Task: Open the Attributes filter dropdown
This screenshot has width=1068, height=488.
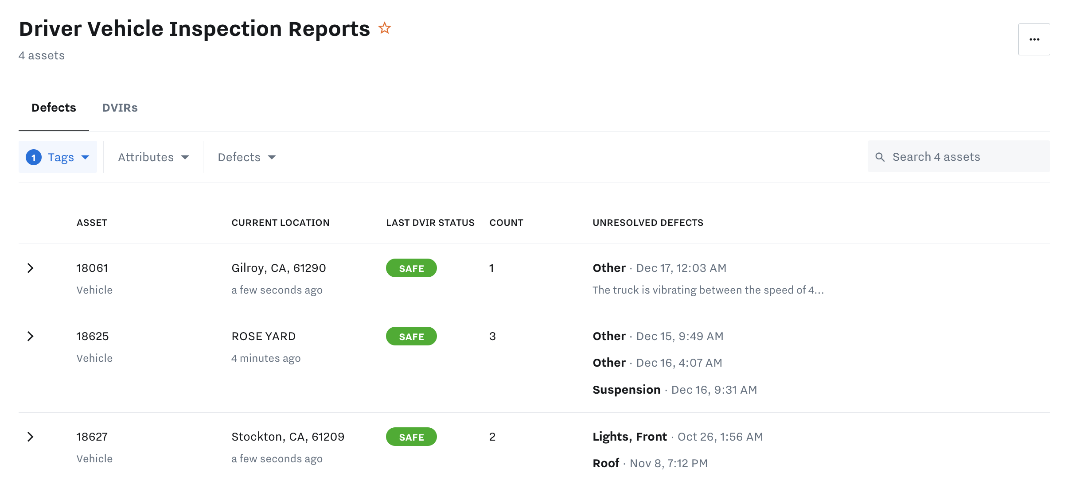Action: pos(153,157)
